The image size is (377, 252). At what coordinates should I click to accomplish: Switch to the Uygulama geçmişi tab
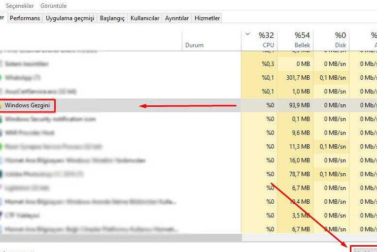click(69, 18)
